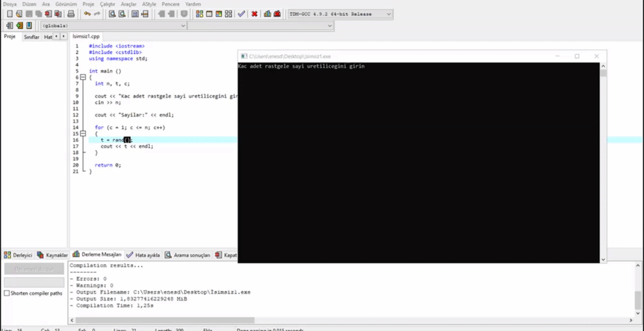644x331 pixels.
Task: Click the Close All files toolbar icon
Action: pyautogui.click(x=58, y=14)
